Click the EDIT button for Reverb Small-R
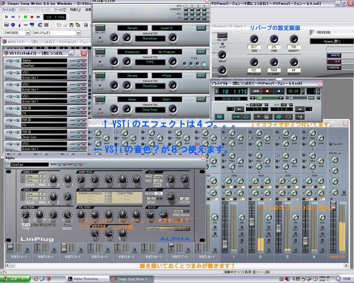This screenshot has height=283, width=354. 201,28
